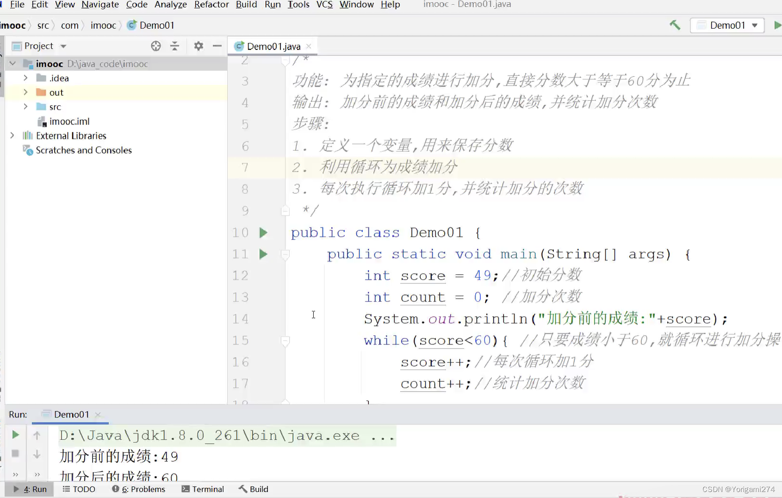Image resolution: width=782 pixels, height=498 pixels.
Task: Click run gutter arrow beside class Demo01
Action: (263, 232)
